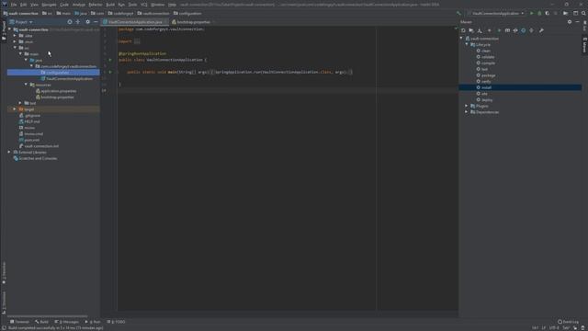Expand External Libraries node
This screenshot has height=331, width=588.
(x=9, y=153)
